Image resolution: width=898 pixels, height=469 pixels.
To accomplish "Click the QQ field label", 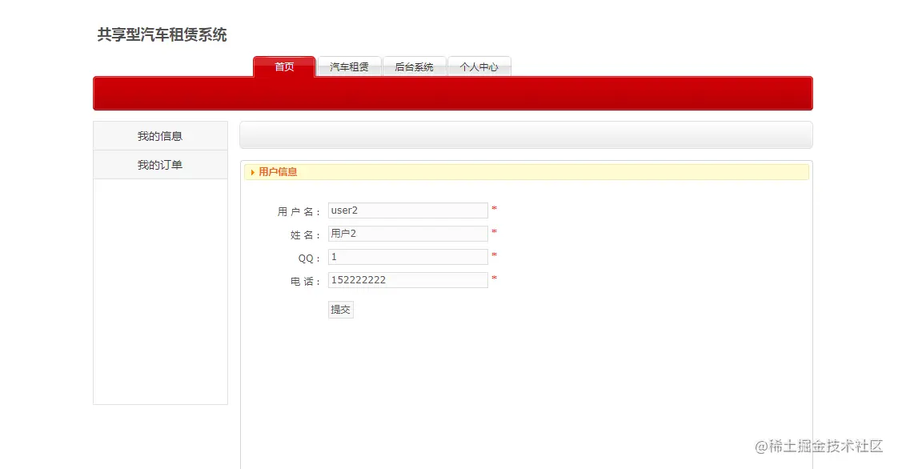I will [x=309, y=259].
